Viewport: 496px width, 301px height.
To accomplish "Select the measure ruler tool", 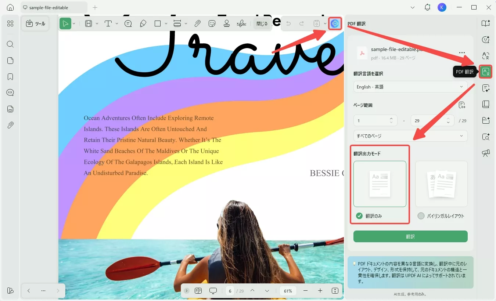I will coord(177,24).
